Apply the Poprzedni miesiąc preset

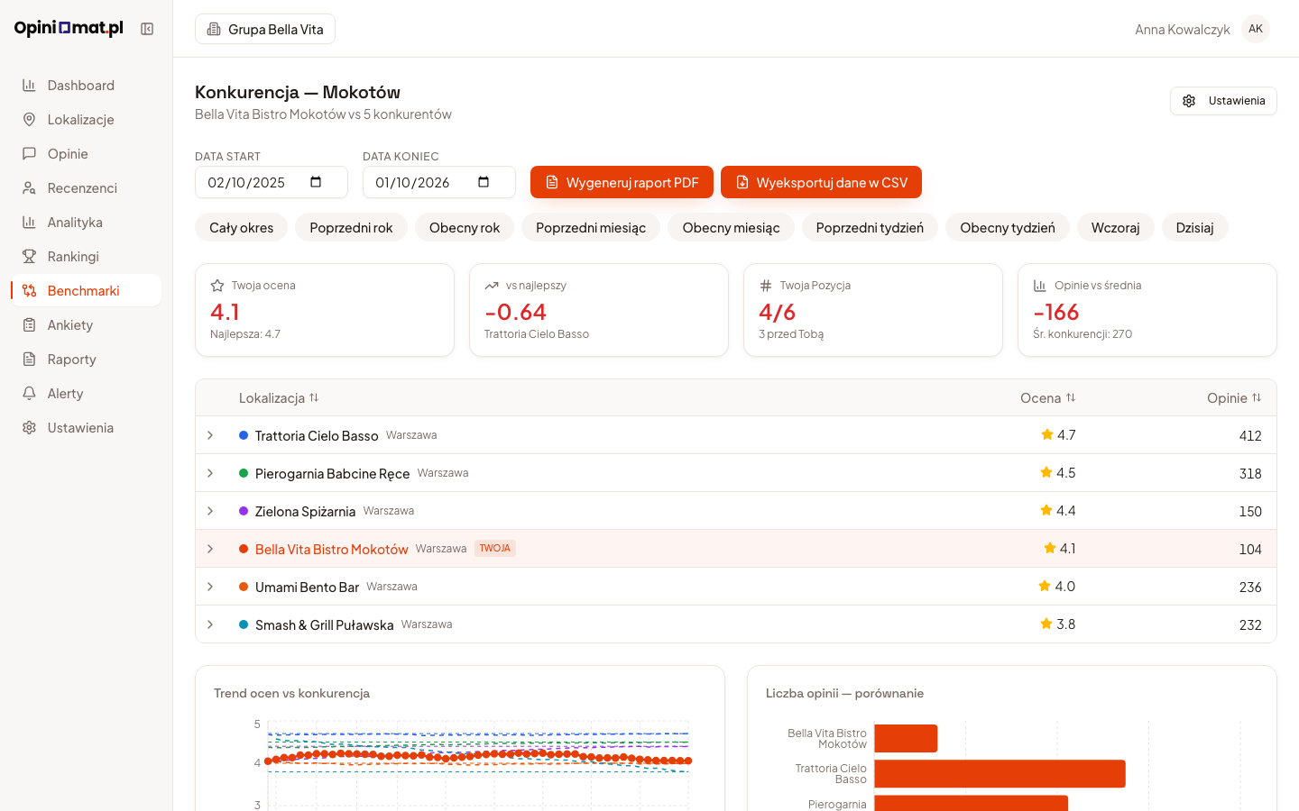(591, 227)
